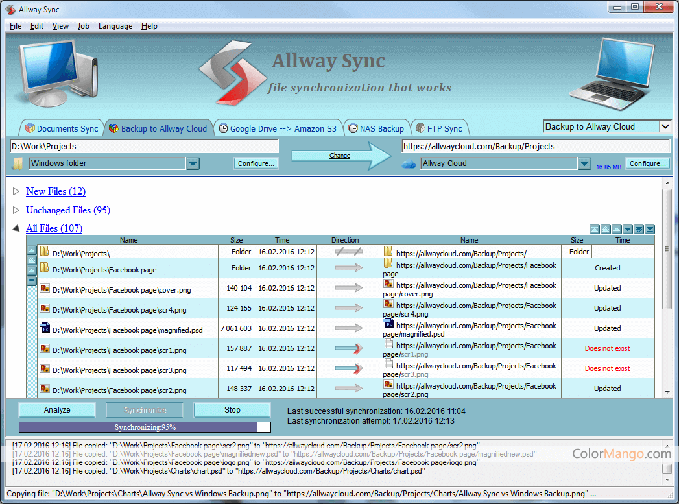This screenshot has height=504, width=679.
Task: Open the Windows folder type dropdown
Action: coord(193,163)
